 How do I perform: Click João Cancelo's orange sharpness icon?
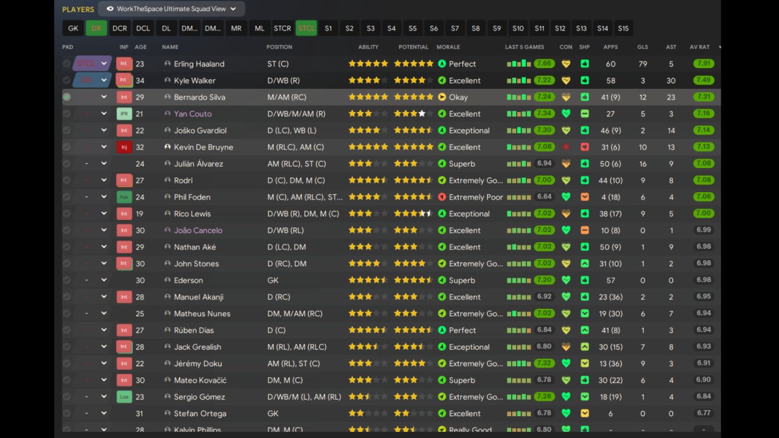[x=585, y=231]
